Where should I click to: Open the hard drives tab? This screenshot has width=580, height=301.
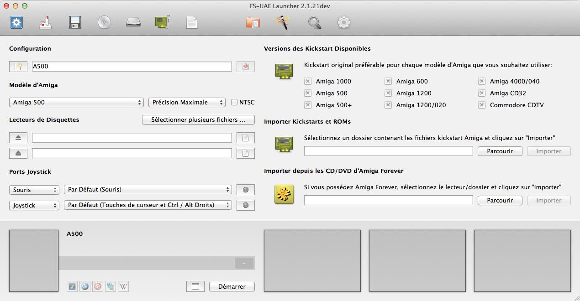tap(133, 22)
